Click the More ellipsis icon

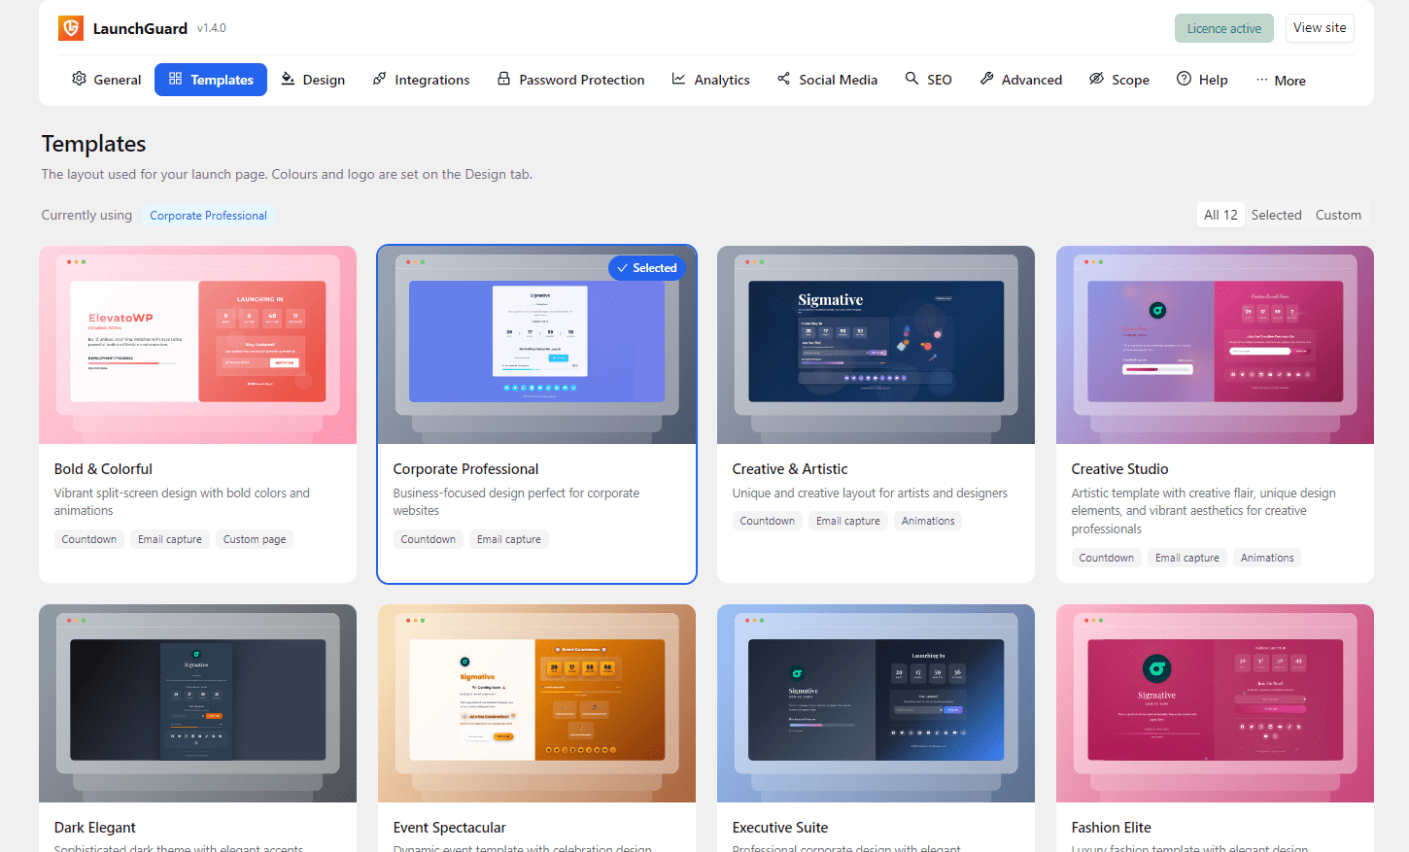[1261, 80]
